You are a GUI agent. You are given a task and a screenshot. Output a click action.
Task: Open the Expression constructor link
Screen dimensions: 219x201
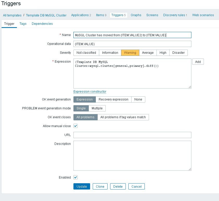pos(90,92)
